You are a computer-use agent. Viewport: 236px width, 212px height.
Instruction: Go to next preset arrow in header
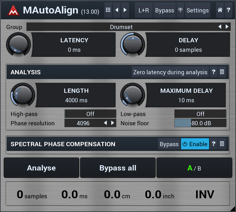click(x=125, y=10)
